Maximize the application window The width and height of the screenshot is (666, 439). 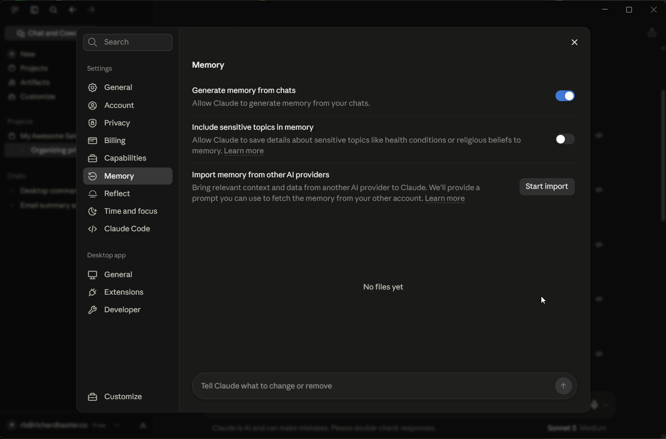629,9
